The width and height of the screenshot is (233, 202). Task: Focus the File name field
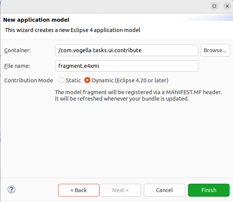pos(127,66)
